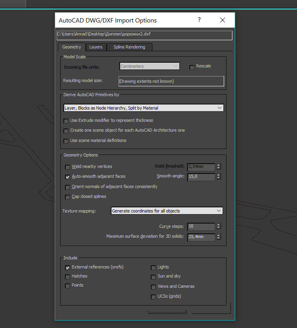Enable UCSs (grids) checkbox
The image size is (297, 328).
(153, 296)
